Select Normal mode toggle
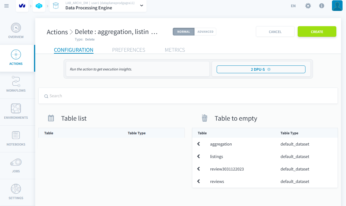The width and height of the screenshot is (346, 206). coord(184,32)
